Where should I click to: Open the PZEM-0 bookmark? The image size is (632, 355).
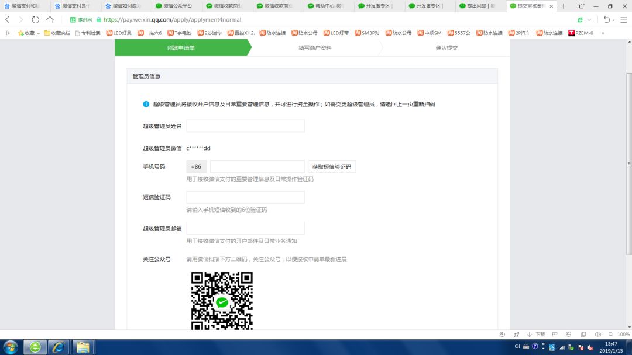pyautogui.click(x=581, y=33)
